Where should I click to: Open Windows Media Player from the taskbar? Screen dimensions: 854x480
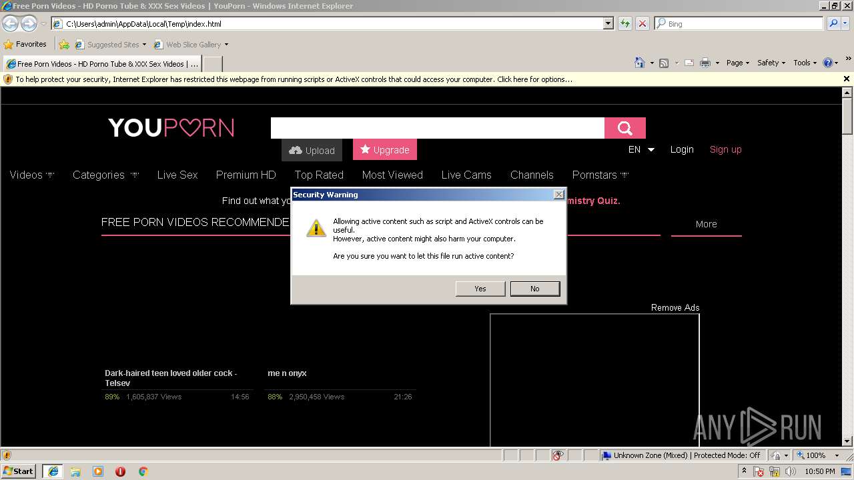[98, 471]
